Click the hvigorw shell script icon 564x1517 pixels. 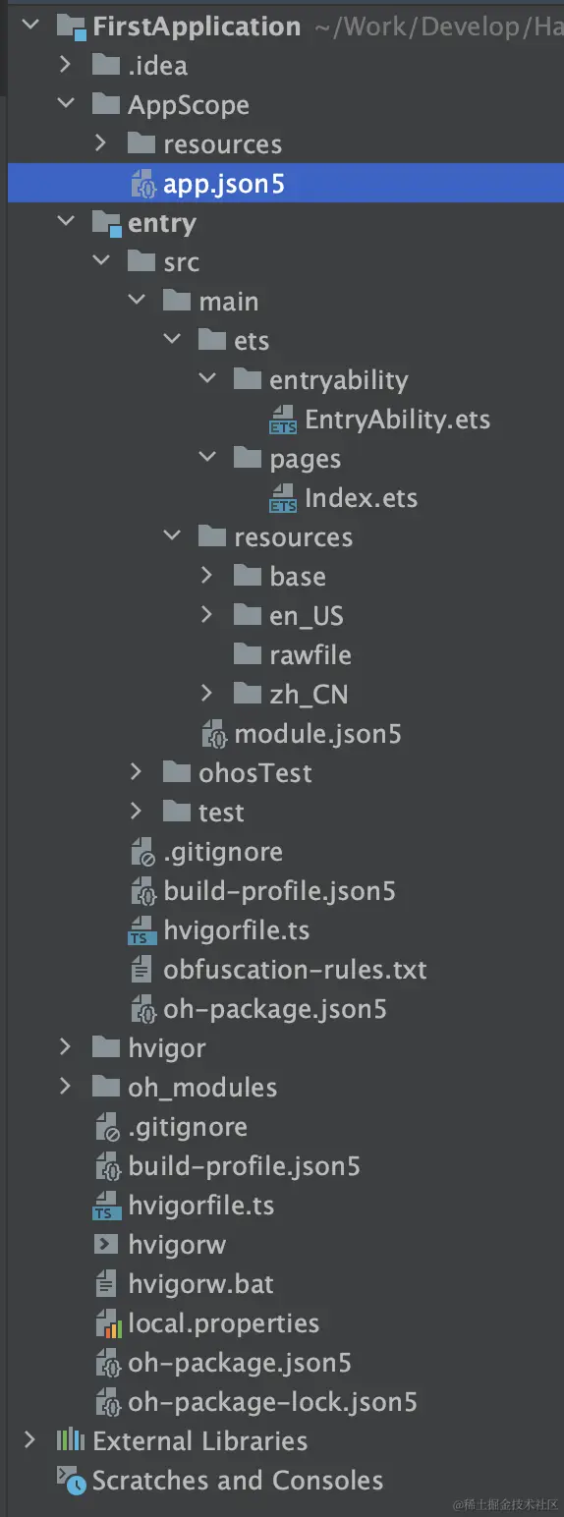click(106, 1245)
